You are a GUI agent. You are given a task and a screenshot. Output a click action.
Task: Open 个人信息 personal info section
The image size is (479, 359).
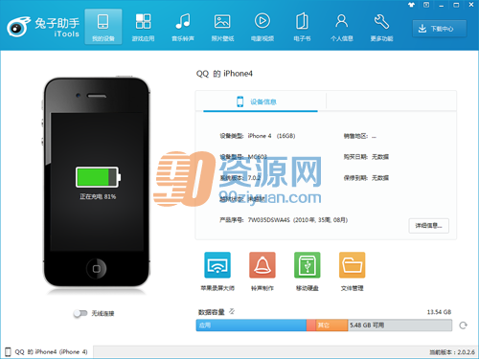point(342,27)
